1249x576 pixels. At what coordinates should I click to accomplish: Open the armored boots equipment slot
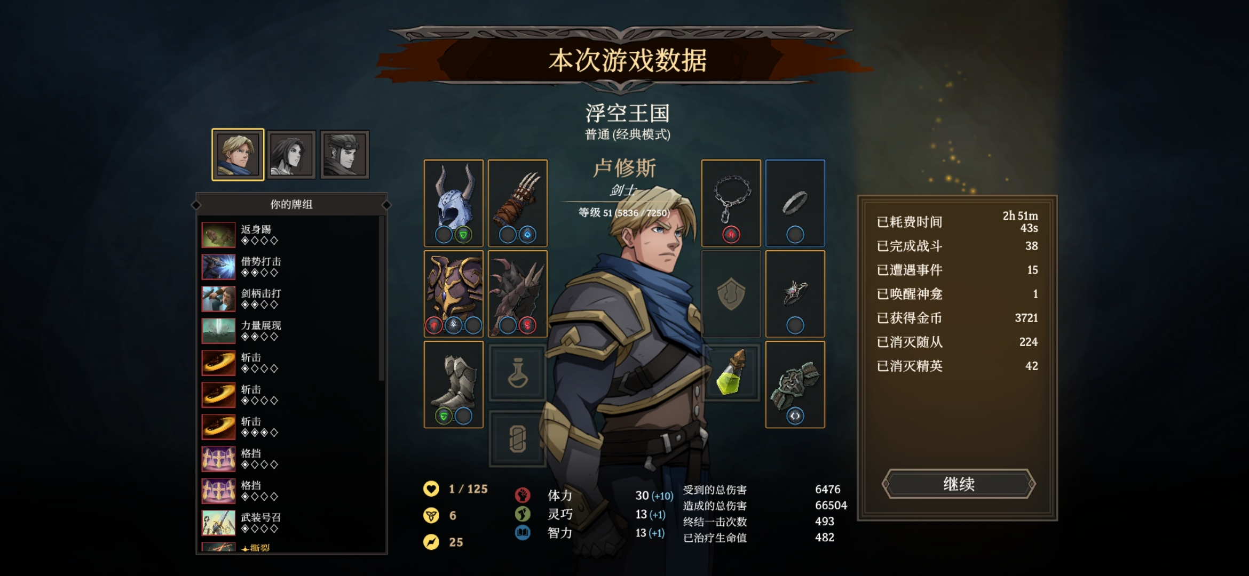tap(454, 384)
